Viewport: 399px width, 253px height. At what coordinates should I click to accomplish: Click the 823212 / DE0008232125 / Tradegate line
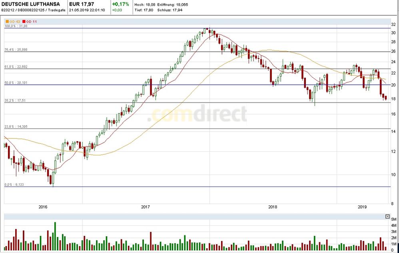pos(33,10)
